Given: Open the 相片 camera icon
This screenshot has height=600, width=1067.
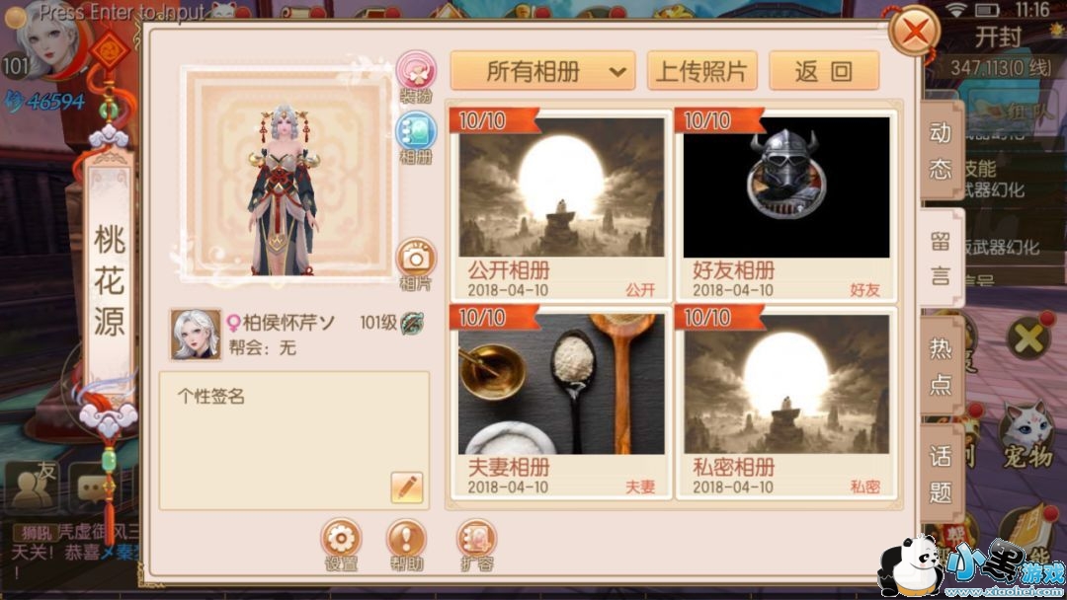Looking at the screenshot, I should tap(416, 264).
